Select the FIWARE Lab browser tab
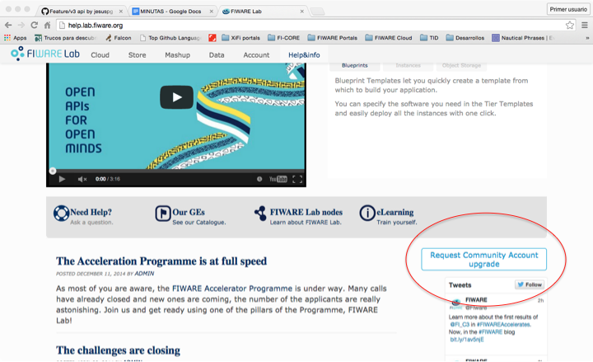The width and height of the screenshot is (593, 362). 261,12
